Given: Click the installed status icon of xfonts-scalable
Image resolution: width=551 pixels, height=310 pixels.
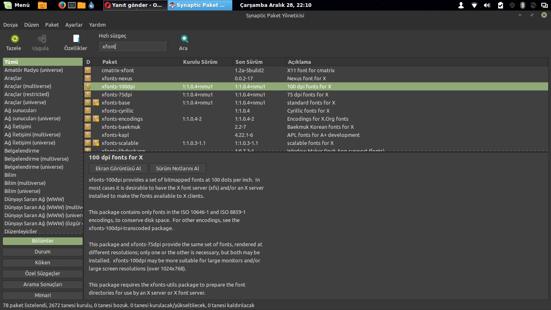Looking at the screenshot, I should [x=88, y=143].
